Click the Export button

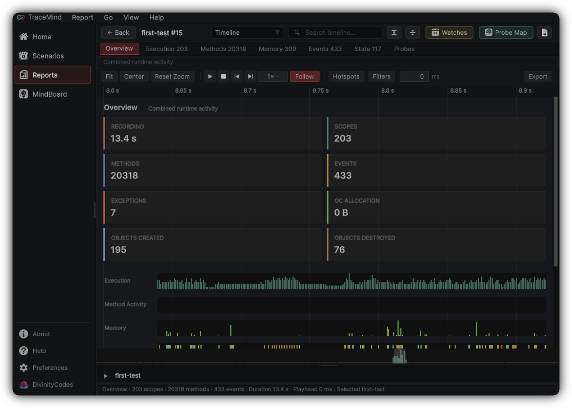pyautogui.click(x=538, y=76)
